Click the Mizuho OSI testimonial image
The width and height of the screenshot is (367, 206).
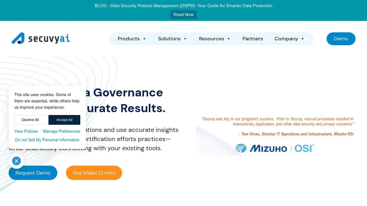[x=276, y=135]
